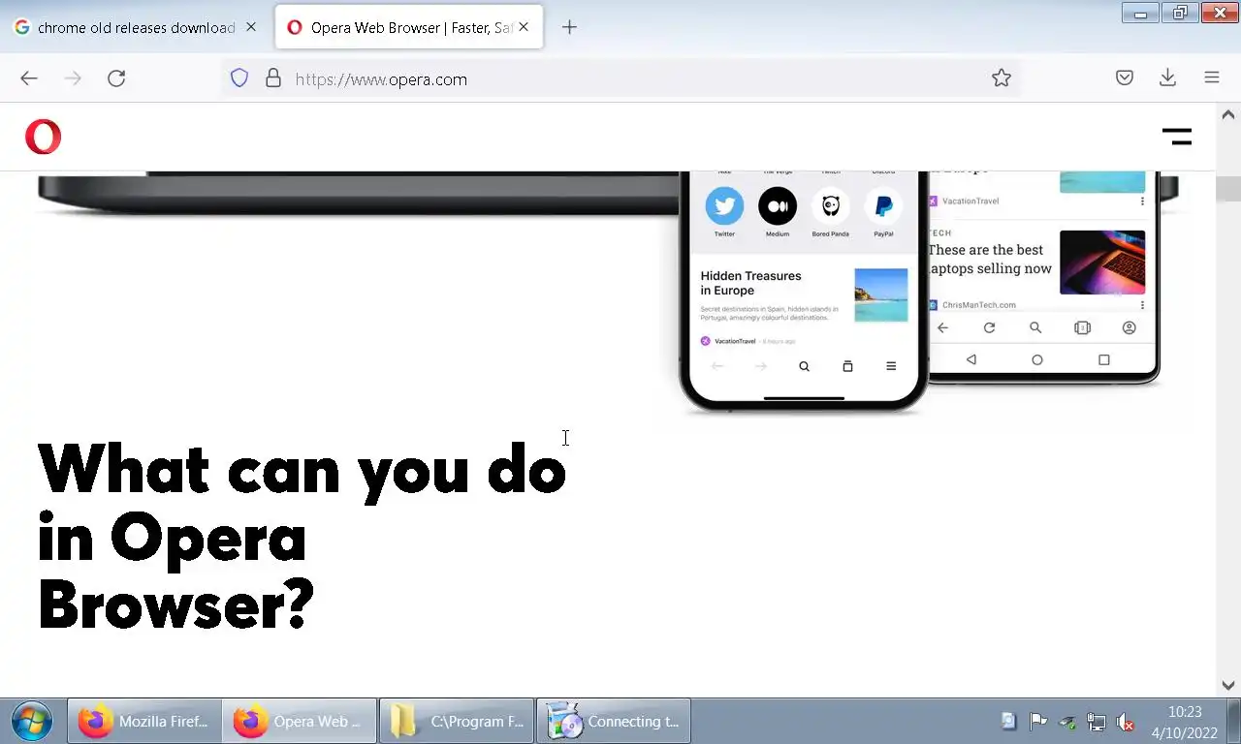This screenshot has width=1241, height=744.
Task: Click the Opera logo on the page
Action: point(43,137)
